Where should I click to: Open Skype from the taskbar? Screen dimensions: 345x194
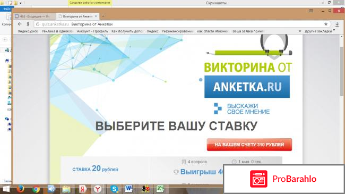(114, 189)
